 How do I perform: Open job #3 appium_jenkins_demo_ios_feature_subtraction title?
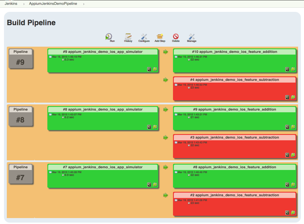[x=235, y=137]
